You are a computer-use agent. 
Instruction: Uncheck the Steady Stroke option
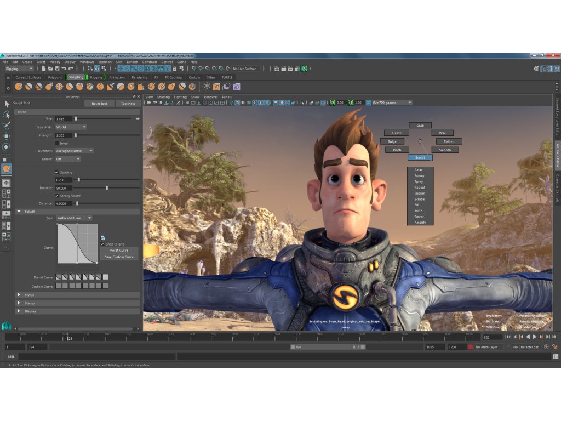click(x=58, y=196)
